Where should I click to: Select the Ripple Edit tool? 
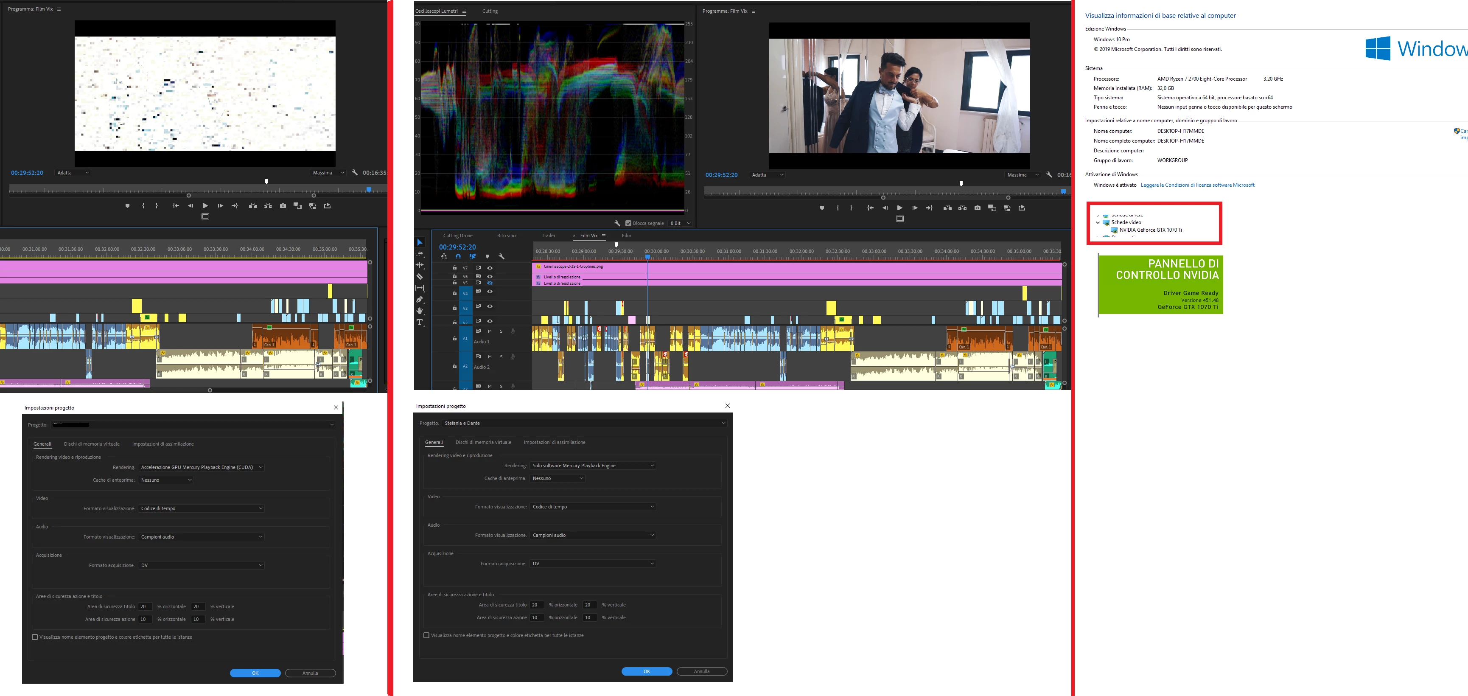420,265
